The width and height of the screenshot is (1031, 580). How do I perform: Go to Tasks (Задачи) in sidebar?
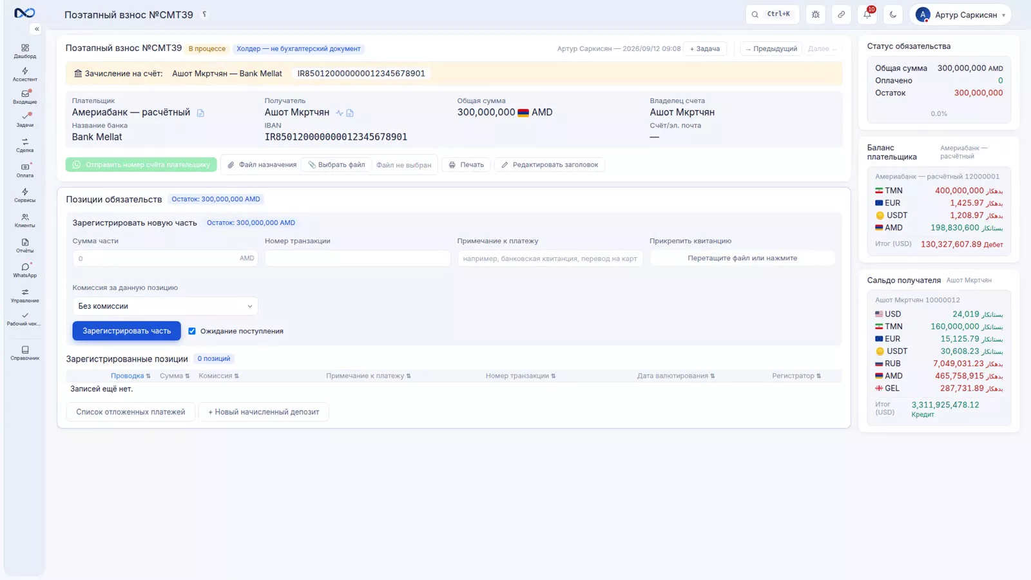pyautogui.click(x=24, y=120)
